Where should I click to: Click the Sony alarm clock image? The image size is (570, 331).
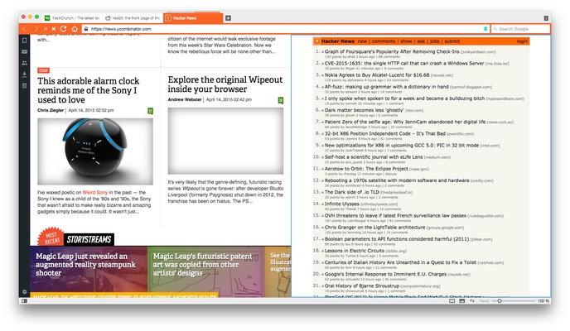pos(95,151)
